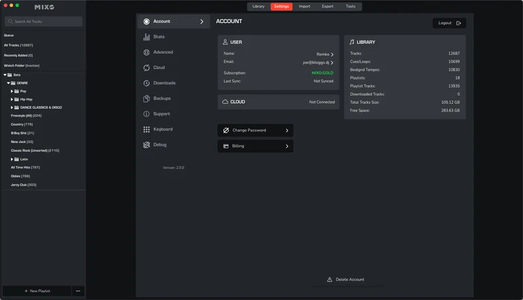This screenshot has width=523, height=300.
Task: Click the Latin folder icon
Action: [16, 159]
